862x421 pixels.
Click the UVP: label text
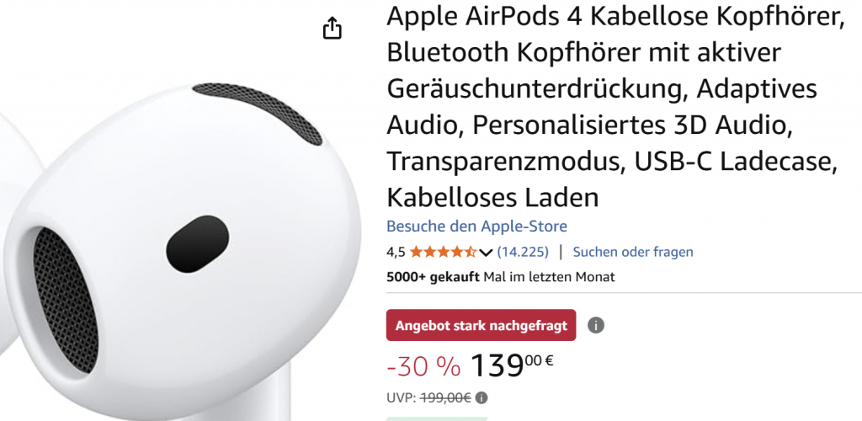(x=402, y=398)
